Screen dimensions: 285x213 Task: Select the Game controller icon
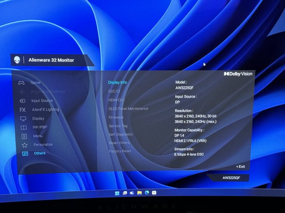pos(21,83)
